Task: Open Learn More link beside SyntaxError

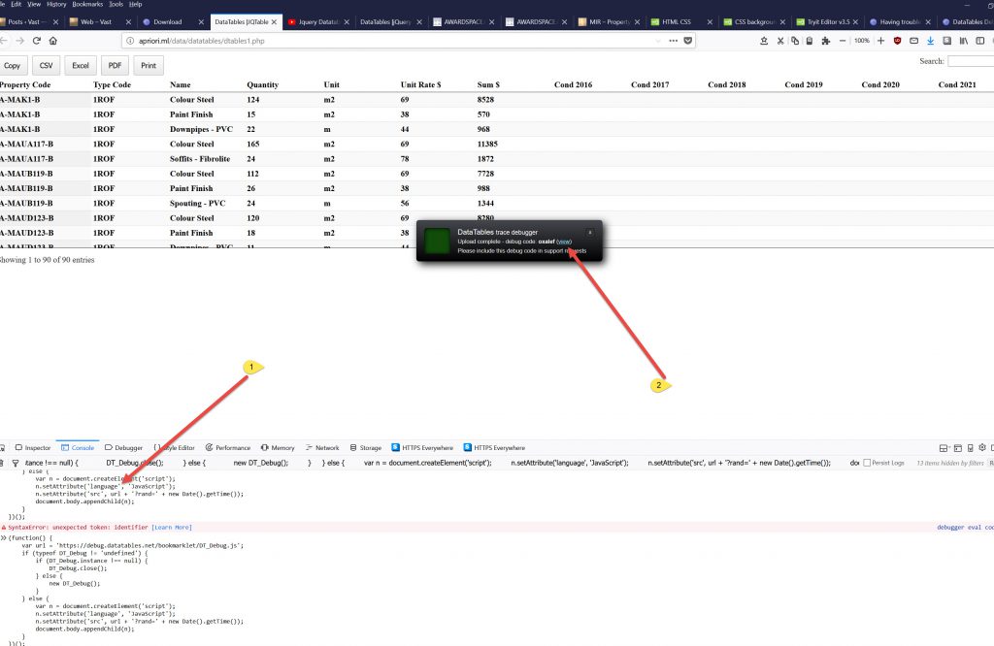Action: [x=172, y=527]
